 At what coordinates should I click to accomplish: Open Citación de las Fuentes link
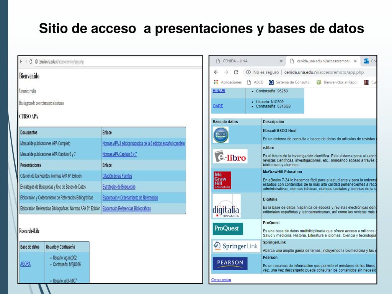pos(117,176)
